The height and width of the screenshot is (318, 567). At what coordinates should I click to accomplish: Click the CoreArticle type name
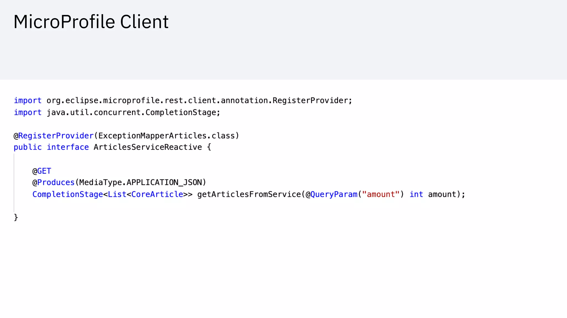[157, 194]
